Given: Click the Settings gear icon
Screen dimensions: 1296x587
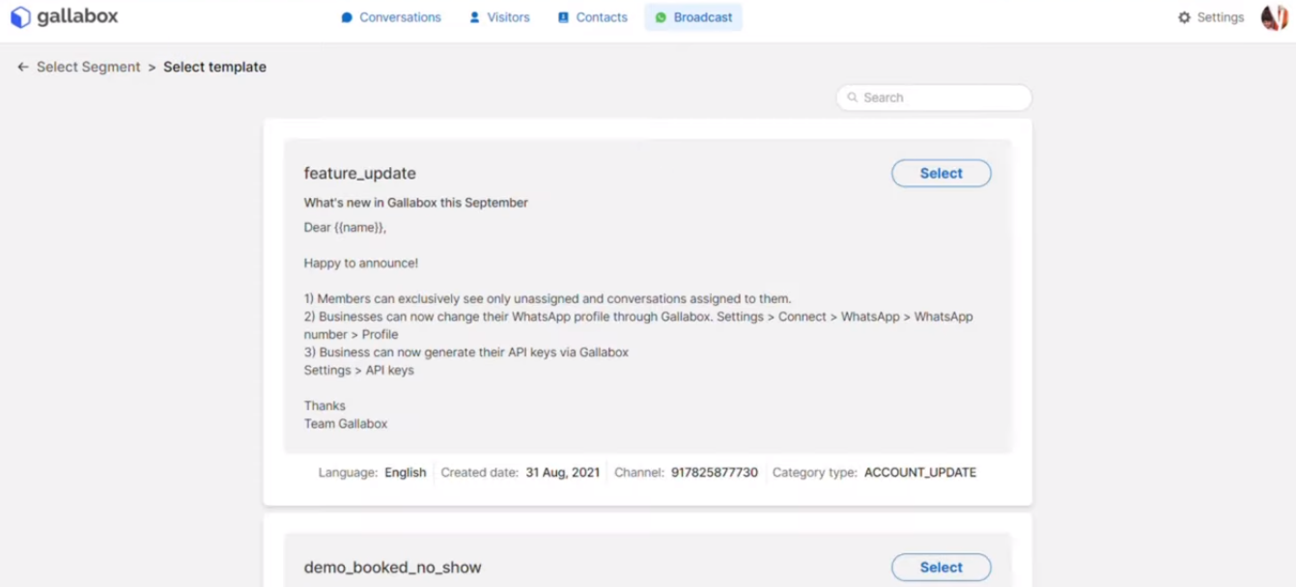Looking at the screenshot, I should click(1184, 17).
